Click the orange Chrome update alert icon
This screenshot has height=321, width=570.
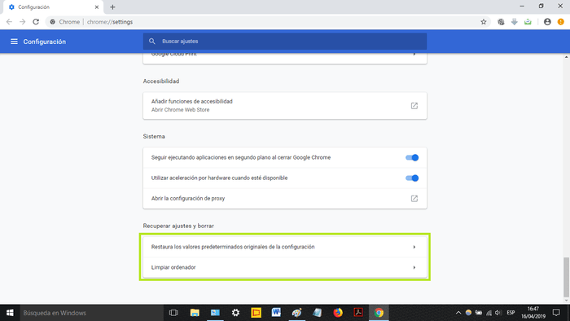coord(560,22)
